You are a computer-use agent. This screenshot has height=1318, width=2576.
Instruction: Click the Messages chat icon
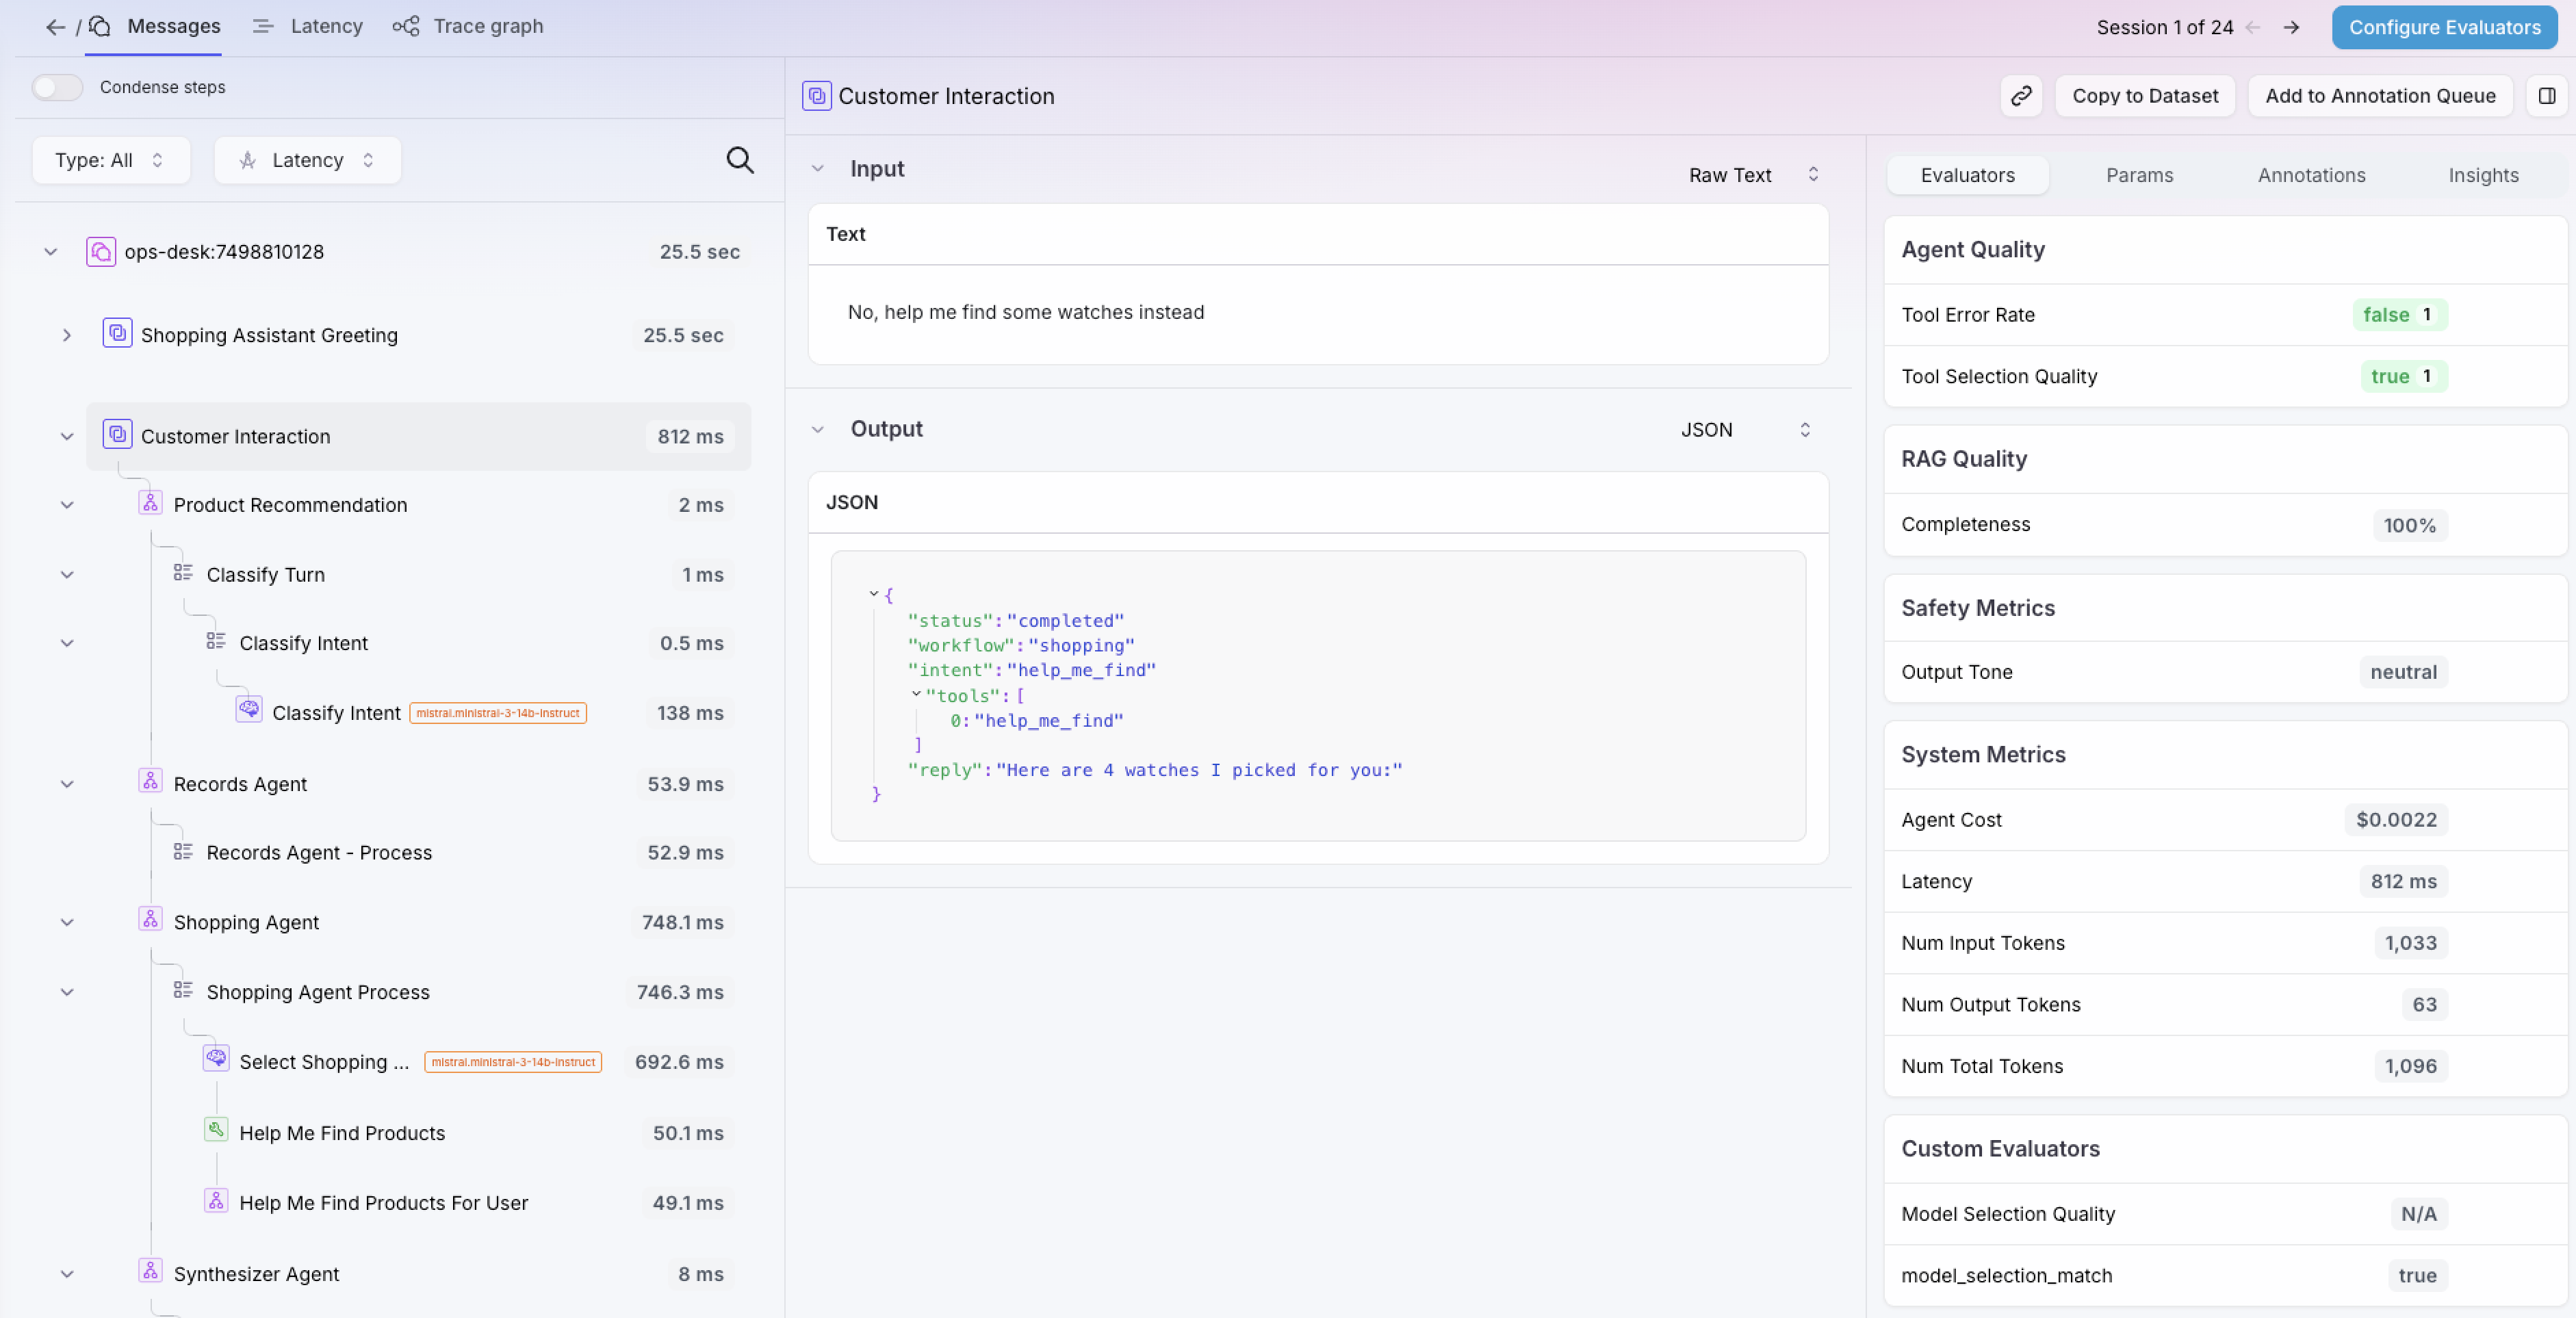100,26
